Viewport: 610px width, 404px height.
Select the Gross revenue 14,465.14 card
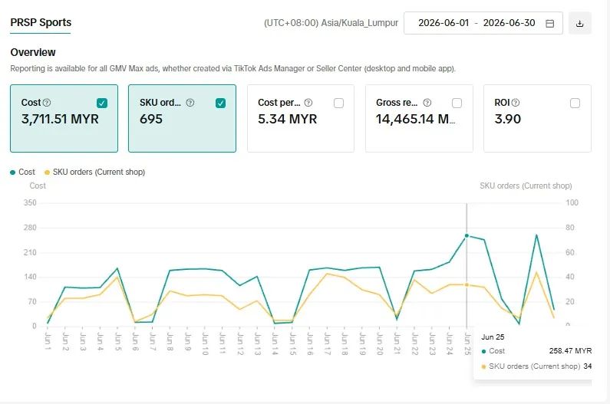tap(419, 119)
